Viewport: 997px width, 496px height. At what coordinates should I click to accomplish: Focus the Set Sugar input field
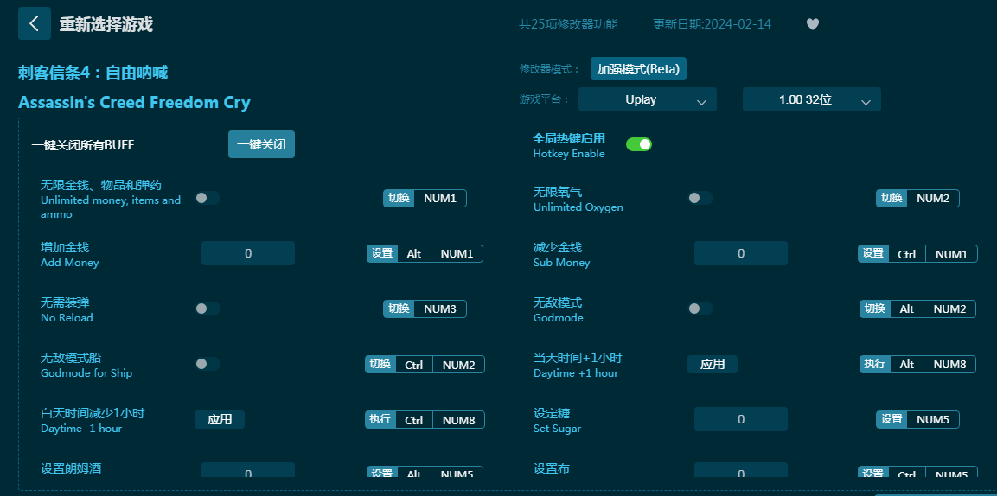(741, 419)
